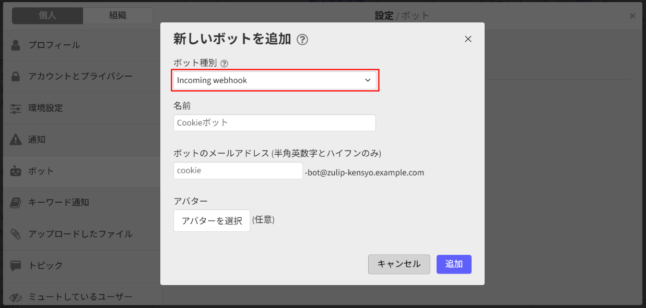
Task: Focus the bot email field showing cookie
Action: click(x=238, y=171)
